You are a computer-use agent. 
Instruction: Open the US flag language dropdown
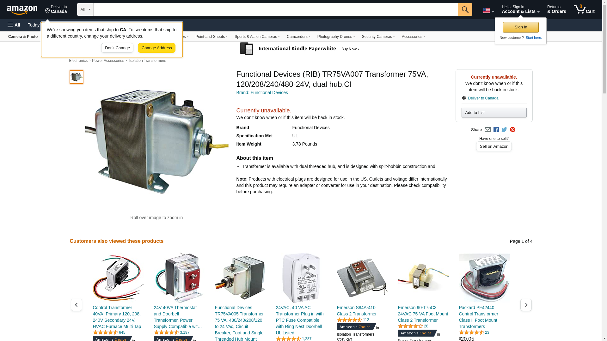pyautogui.click(x=488, y=11)
